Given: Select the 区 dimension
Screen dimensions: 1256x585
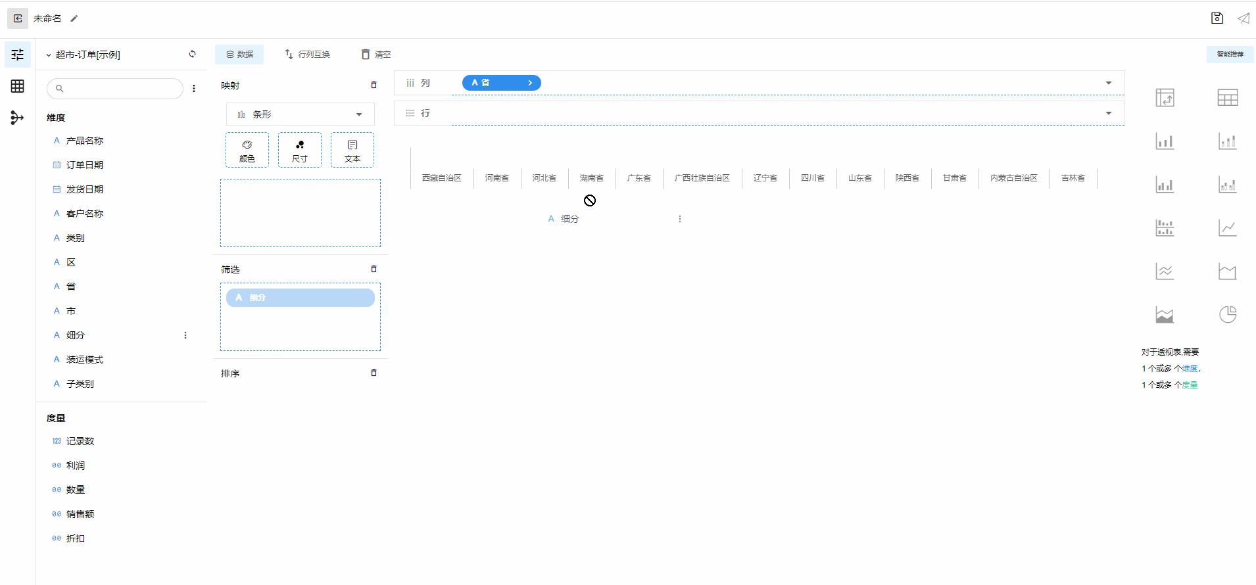Looking at the screenshot, I should point(71,262).
